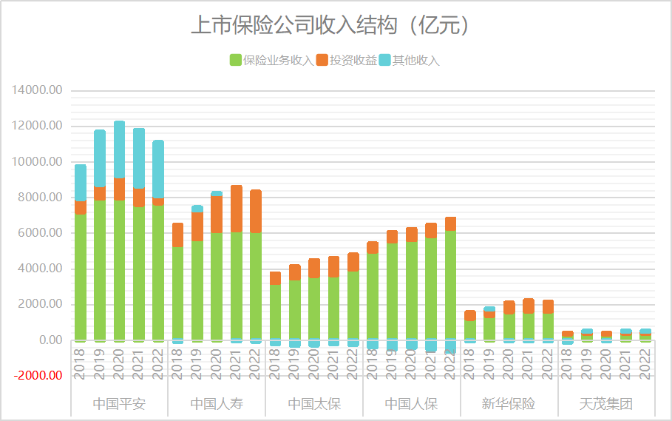Viewport: 672px width, 421px height.
Task: Click 新华保险 2018 green bar segment
Action: click(470, 331)
